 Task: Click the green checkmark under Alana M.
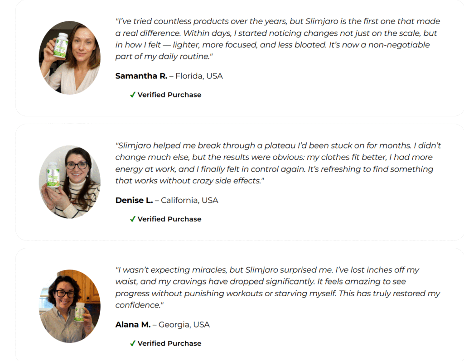[x=133, y=343]
